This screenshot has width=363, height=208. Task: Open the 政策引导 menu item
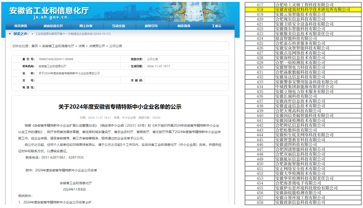click(151, 26)
